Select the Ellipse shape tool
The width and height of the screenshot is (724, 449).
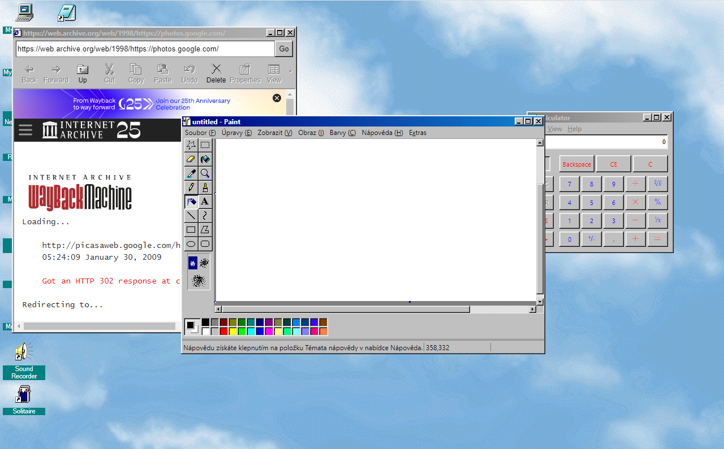191,244
